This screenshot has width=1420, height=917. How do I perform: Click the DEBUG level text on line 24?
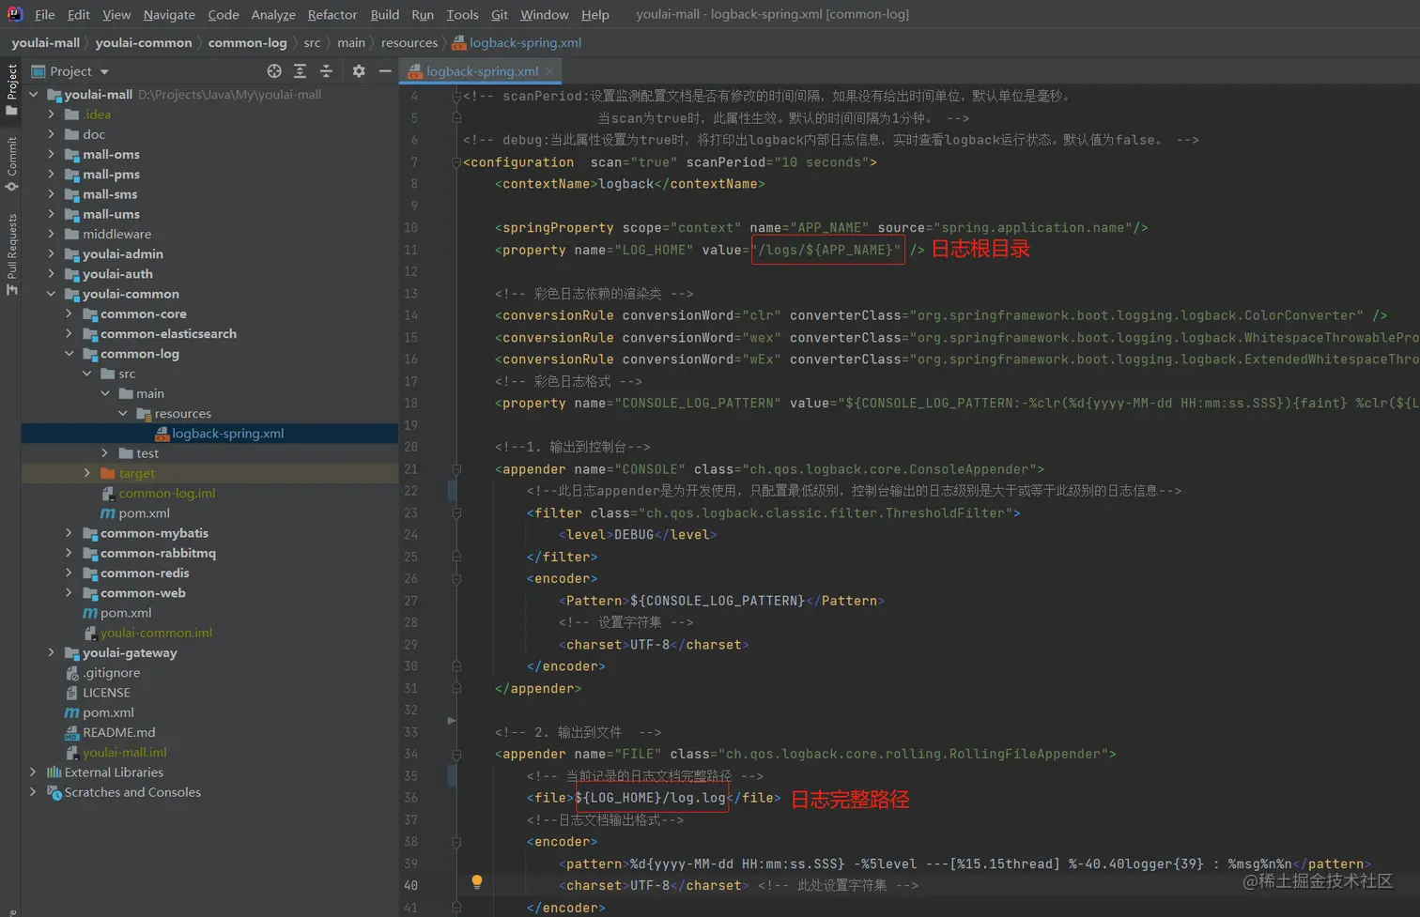[634, 534]
